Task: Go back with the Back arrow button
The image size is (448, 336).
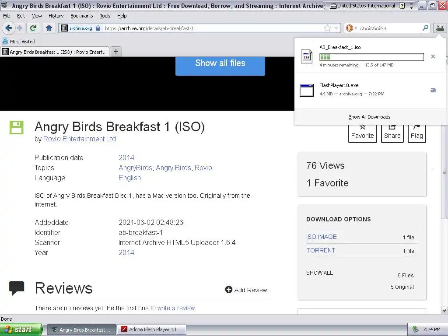Action: (8, 28)
